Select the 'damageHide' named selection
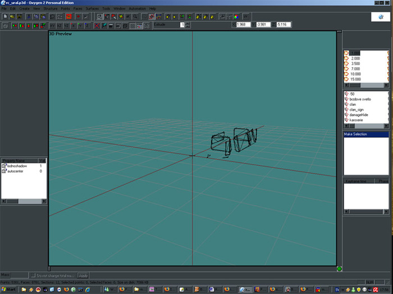 pyautogui.click(x=357, y=114)
